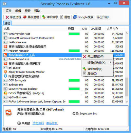Viewport: 131px width, 133px height.
Task: Click the Properties (属性) document toolbar icon
Action: pyautogui.click(x=62, y=17)
